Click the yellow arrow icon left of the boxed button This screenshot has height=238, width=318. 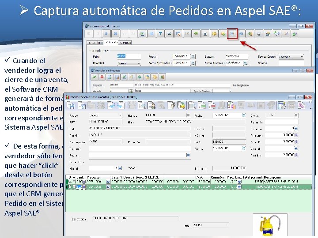tap(223, 34)
